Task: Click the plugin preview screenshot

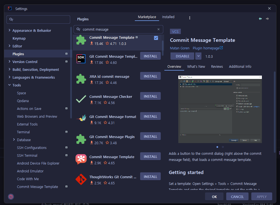Action: (x=220, y=109)
